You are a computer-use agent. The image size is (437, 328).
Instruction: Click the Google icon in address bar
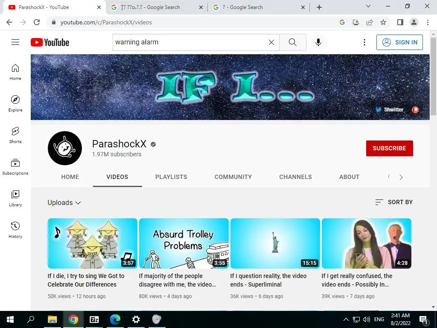(342, 22)
